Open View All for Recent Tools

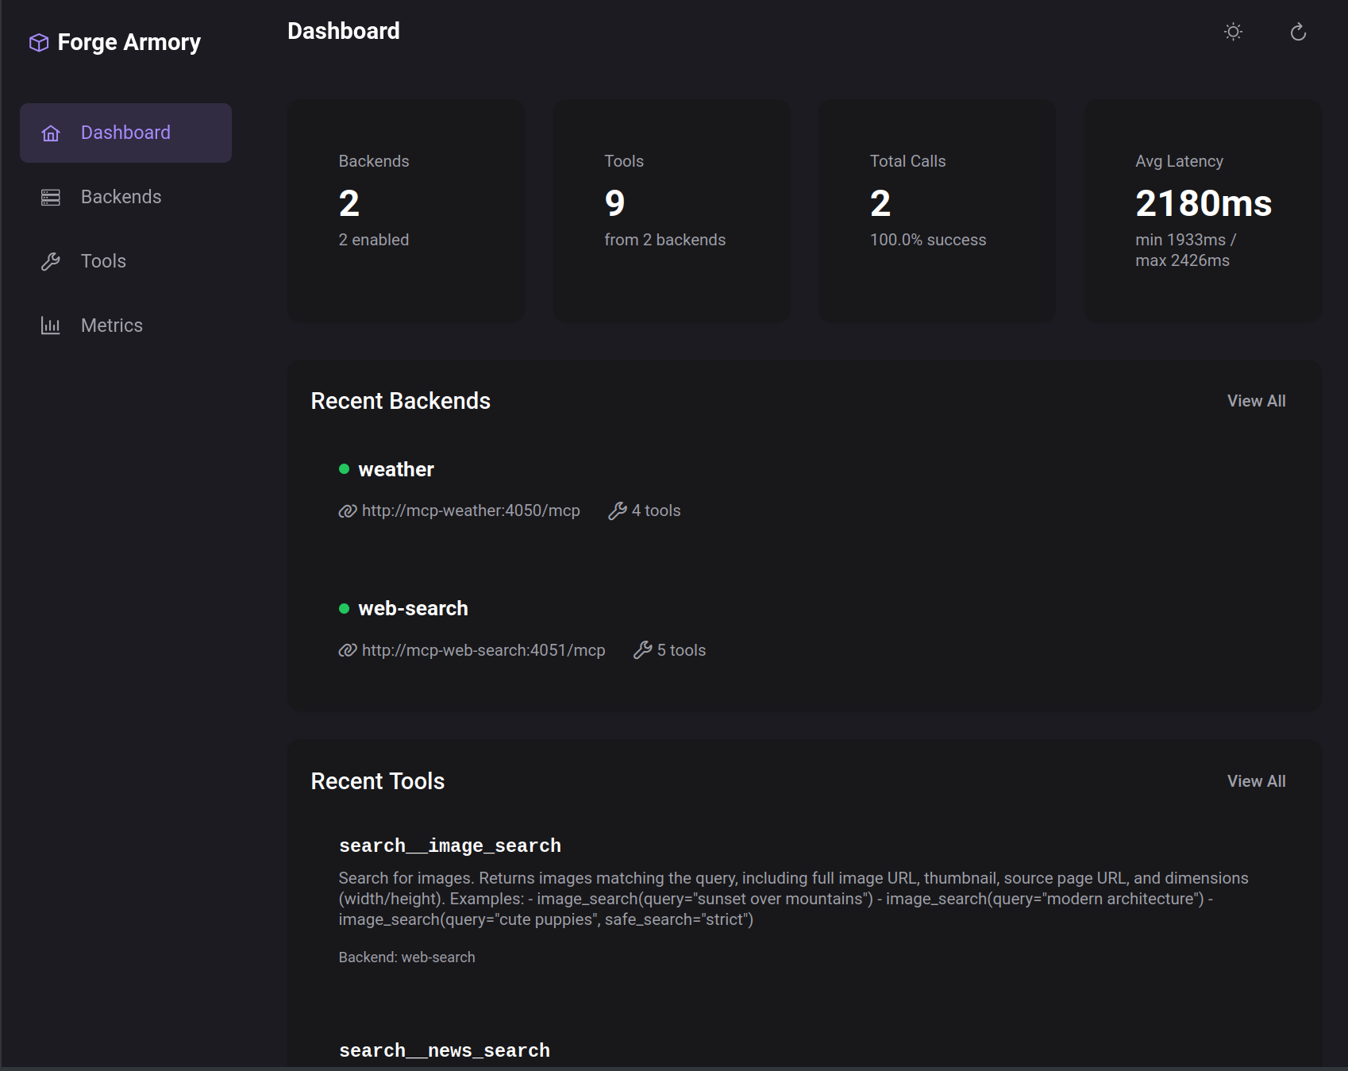click(1256, 781)
